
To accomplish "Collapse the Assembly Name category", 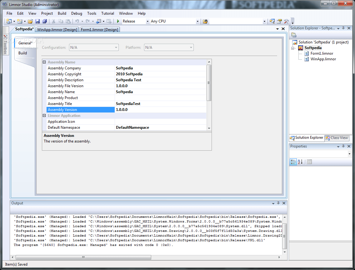I will click(44, 62).
